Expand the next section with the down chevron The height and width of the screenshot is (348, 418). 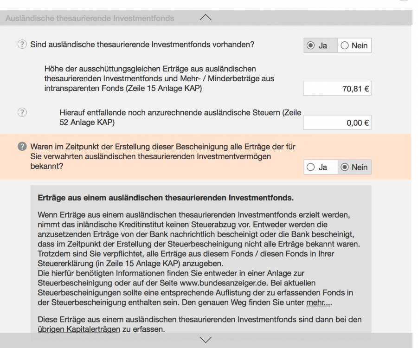click(206, 339)
